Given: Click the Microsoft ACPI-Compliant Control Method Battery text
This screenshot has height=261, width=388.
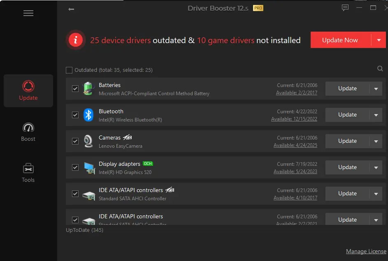Looking at the screenshot, I should pos(154,94).
